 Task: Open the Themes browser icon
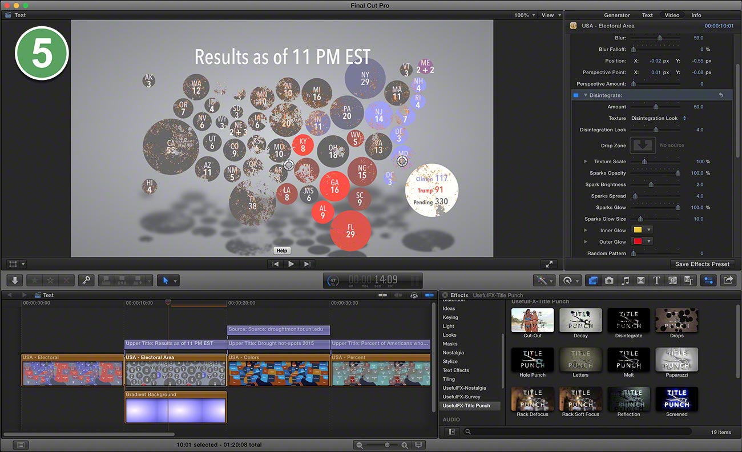[x=688, y=280]
